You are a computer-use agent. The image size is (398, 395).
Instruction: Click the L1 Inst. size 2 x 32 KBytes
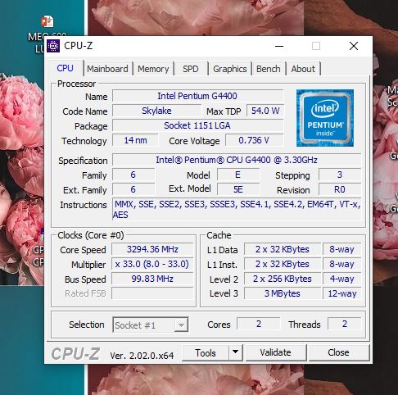[283, 264]
